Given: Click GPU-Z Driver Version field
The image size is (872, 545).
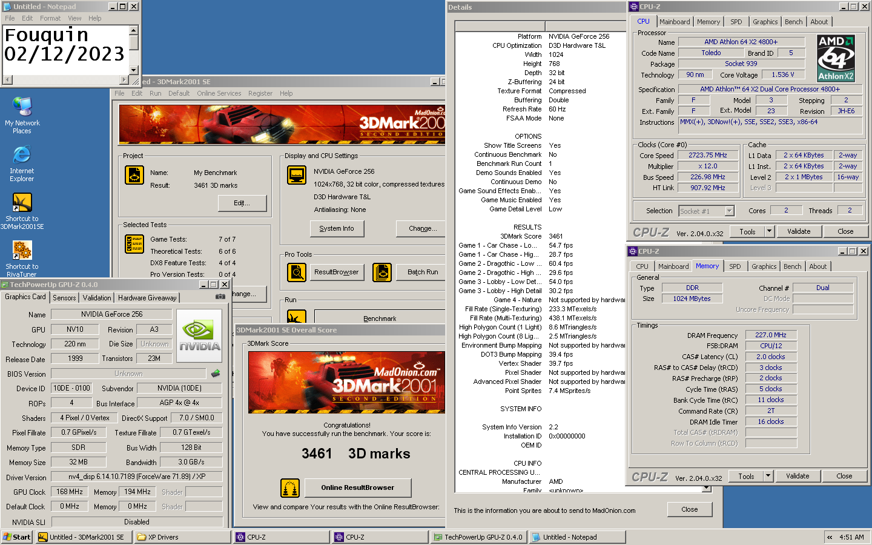Looking at the screenshot, I should [136, 477].
